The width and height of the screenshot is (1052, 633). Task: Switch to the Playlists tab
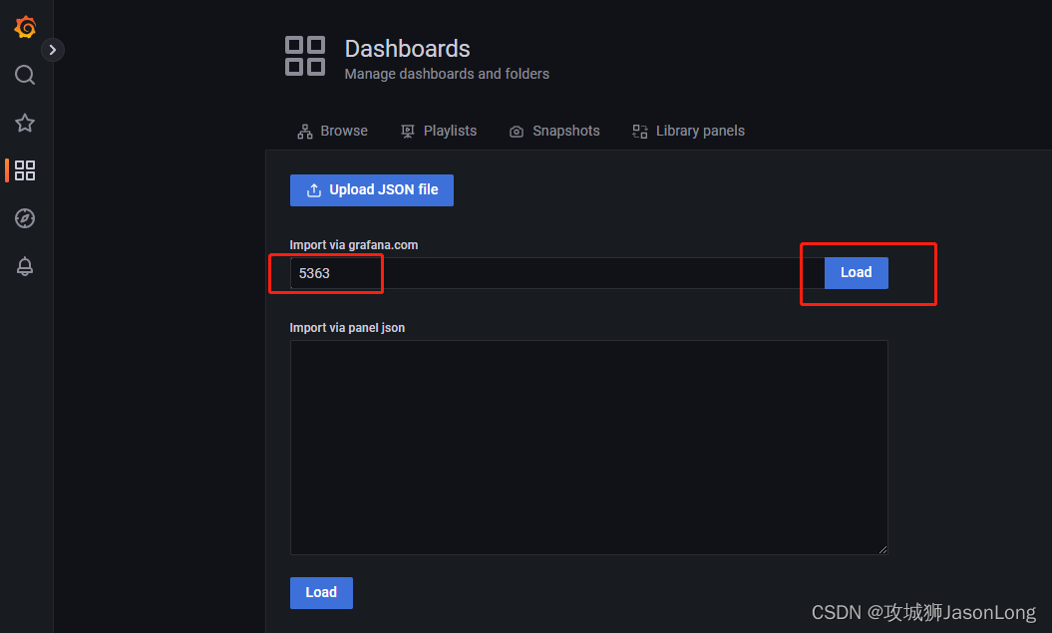439,131
